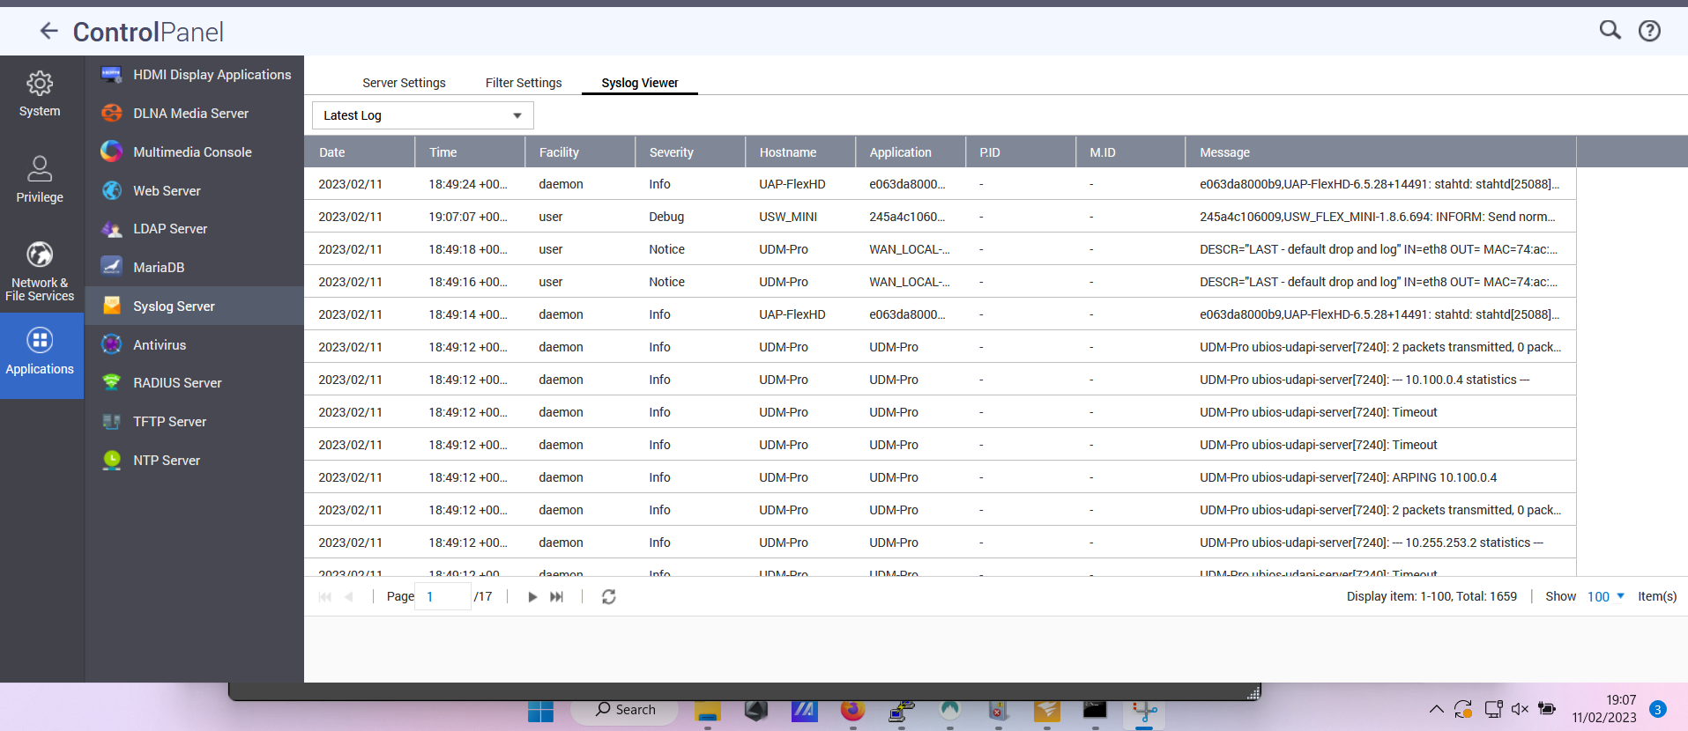Screen dimensions: 1688x731
Task: Open the help question mark icon
Action: (1649, 31)
